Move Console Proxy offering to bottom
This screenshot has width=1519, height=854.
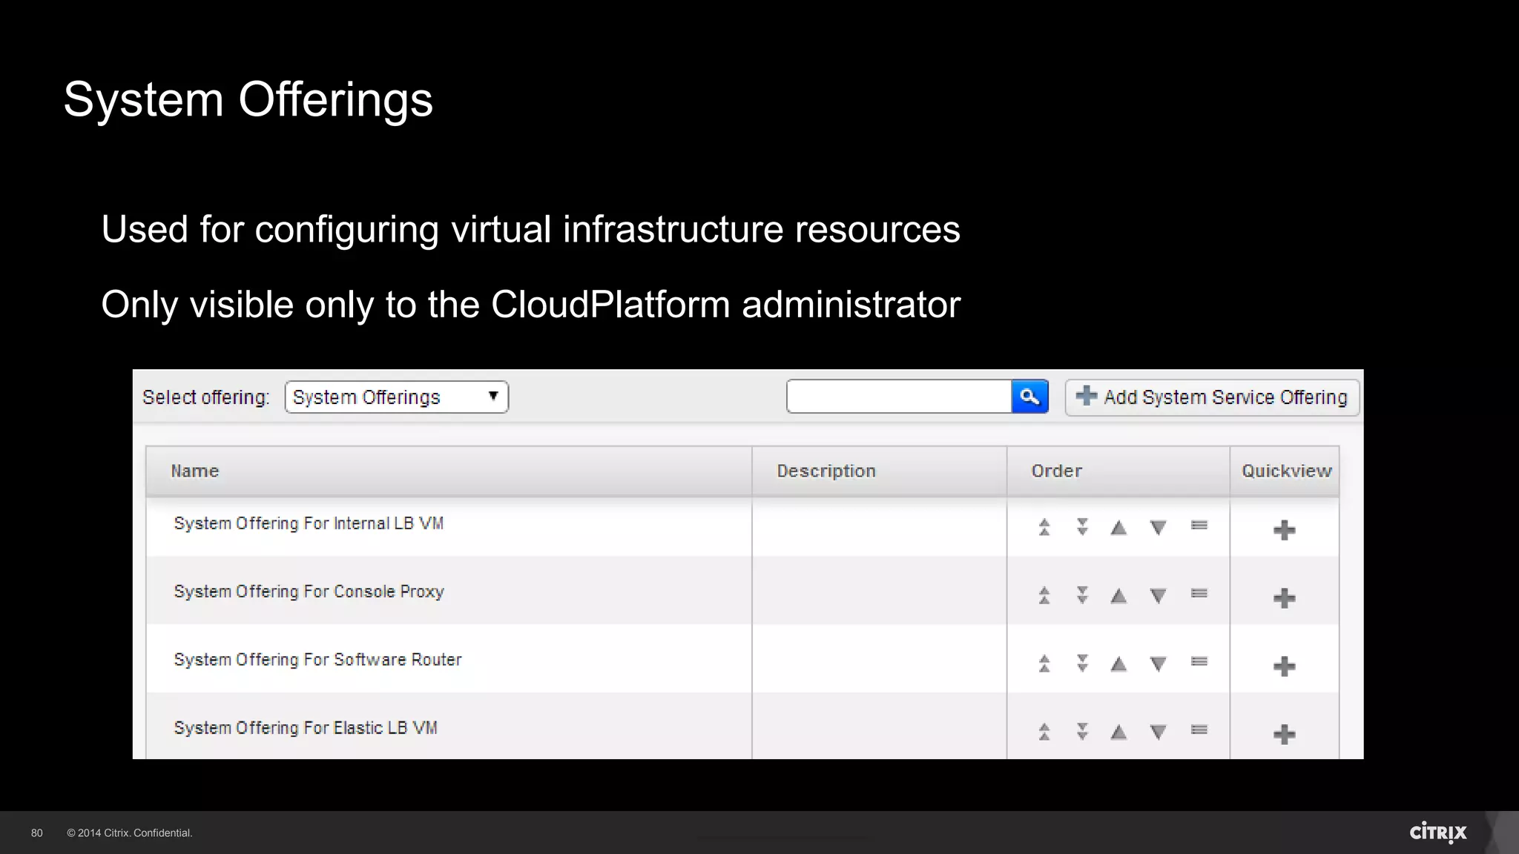pos(1082,595)
